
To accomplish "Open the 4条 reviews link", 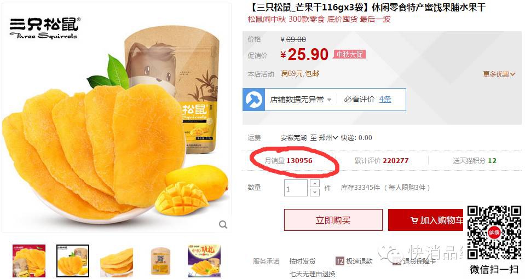I will pos(385,100).
